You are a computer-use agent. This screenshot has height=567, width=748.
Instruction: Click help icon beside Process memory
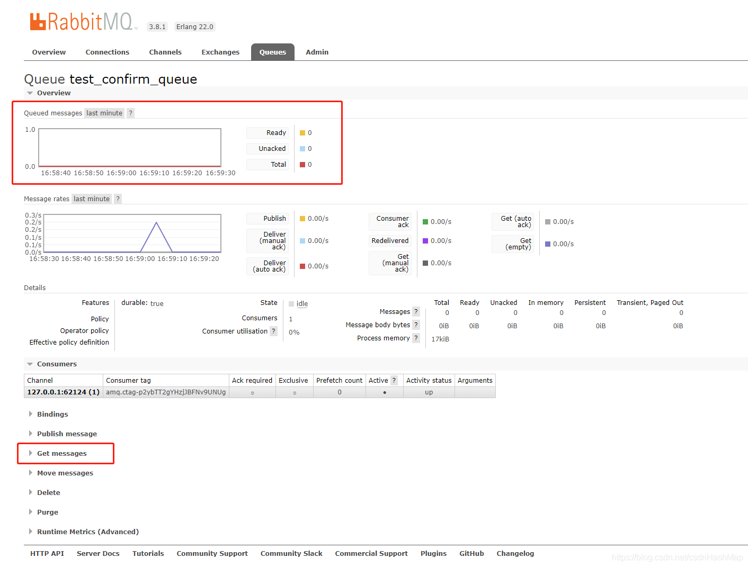(x=416, y=338)
